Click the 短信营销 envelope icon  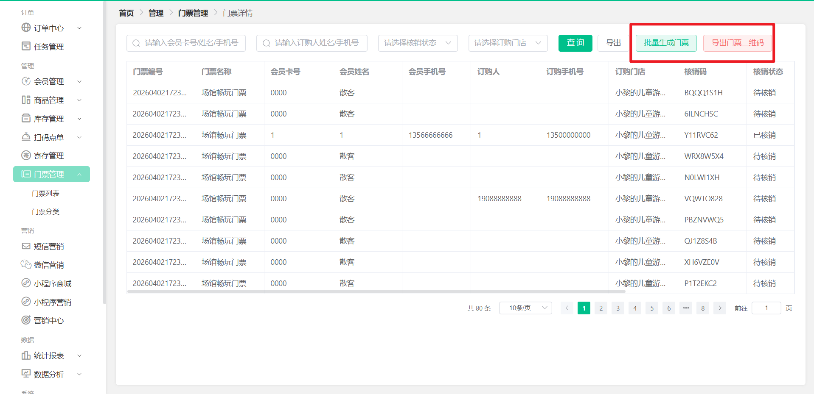tap(26, 246)
